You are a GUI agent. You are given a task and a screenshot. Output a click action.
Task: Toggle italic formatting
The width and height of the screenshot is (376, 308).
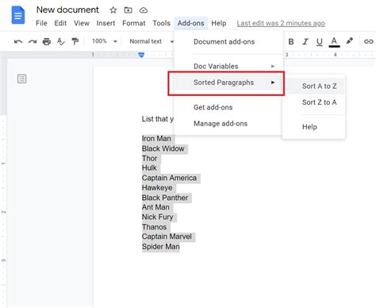pos(305,41)
